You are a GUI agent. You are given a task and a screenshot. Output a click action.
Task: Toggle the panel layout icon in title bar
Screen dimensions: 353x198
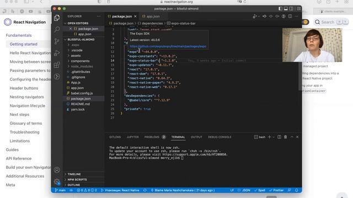pyautogui.click(x=286, y=9)
